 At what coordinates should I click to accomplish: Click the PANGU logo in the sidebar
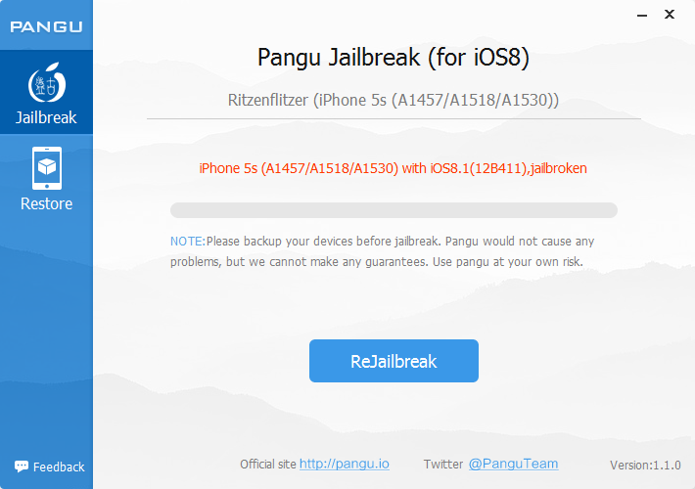[x=46, y=26]
